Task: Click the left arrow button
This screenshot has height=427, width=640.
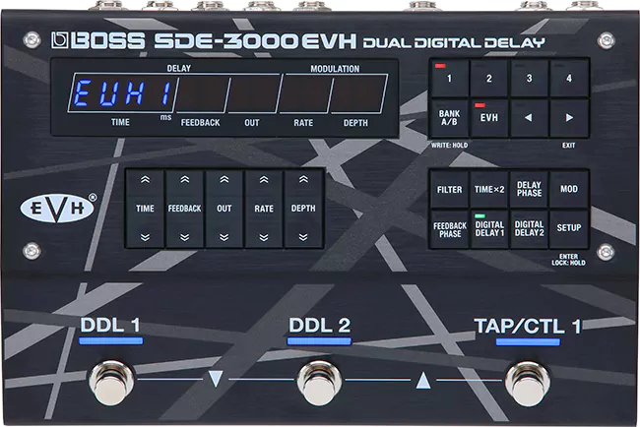Action: 529,118
